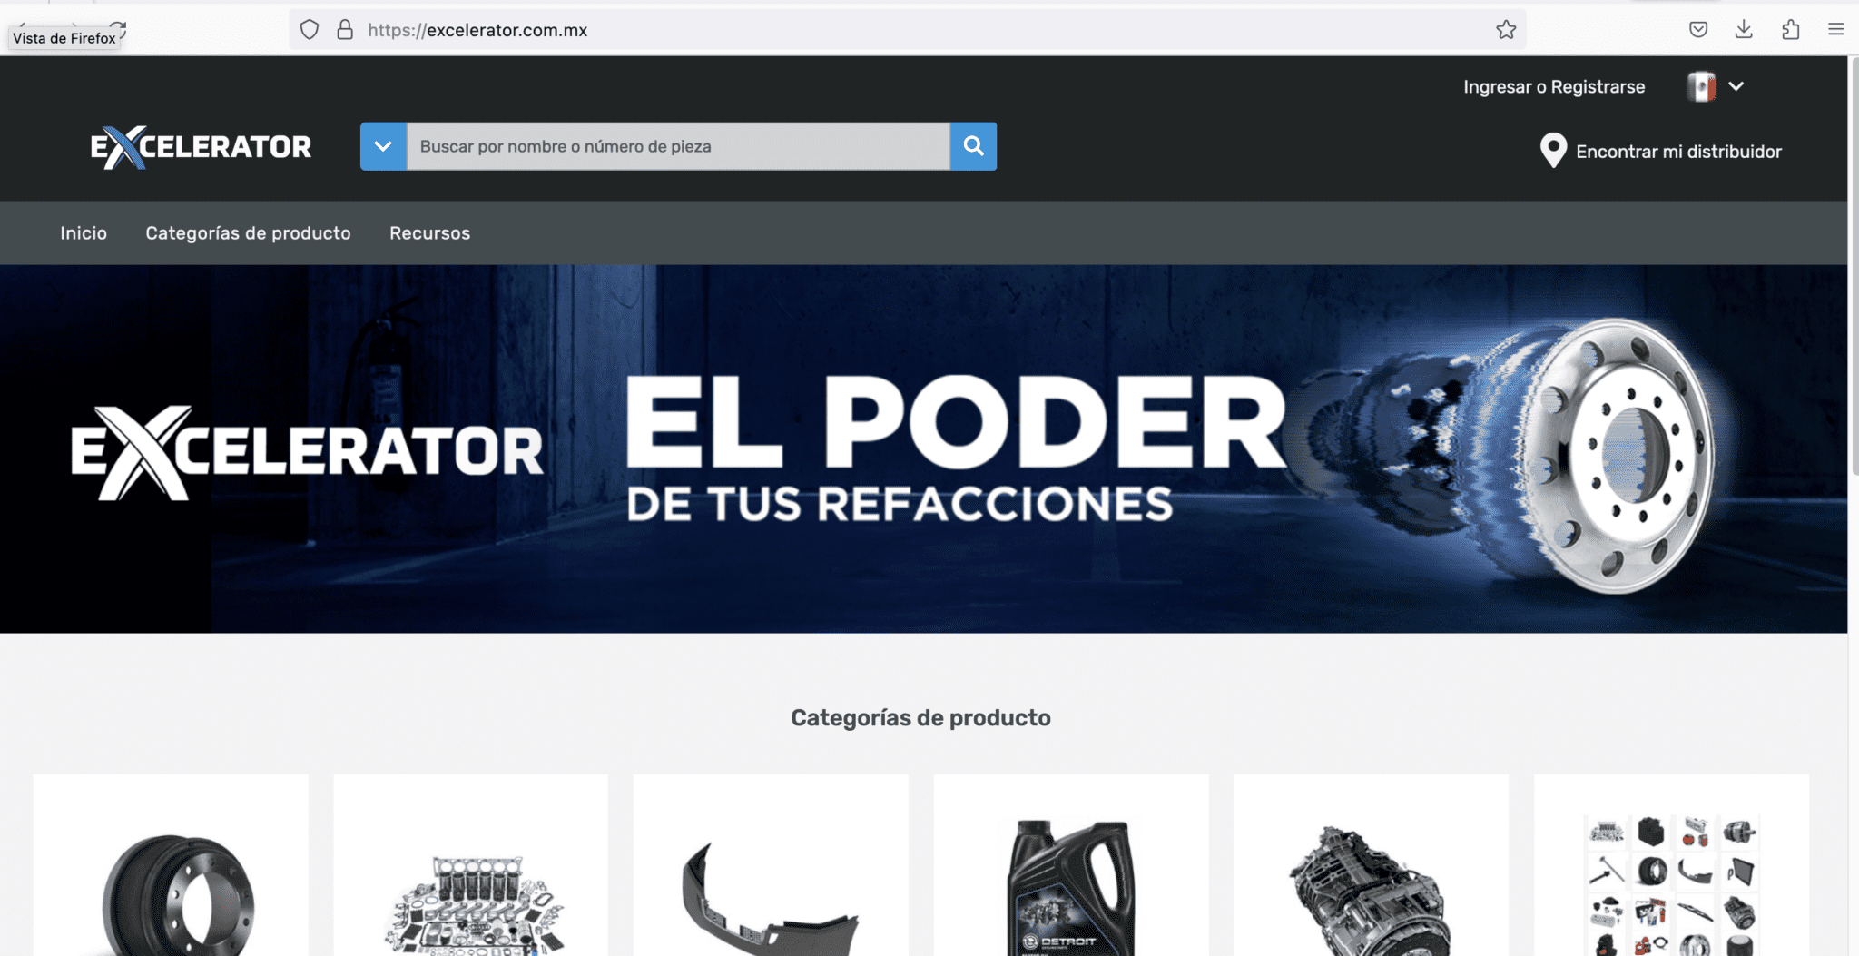Viewport: 1859px width, 956px height.
Task: Click the Firefox downloads icon
Action: click(1744, 30)
